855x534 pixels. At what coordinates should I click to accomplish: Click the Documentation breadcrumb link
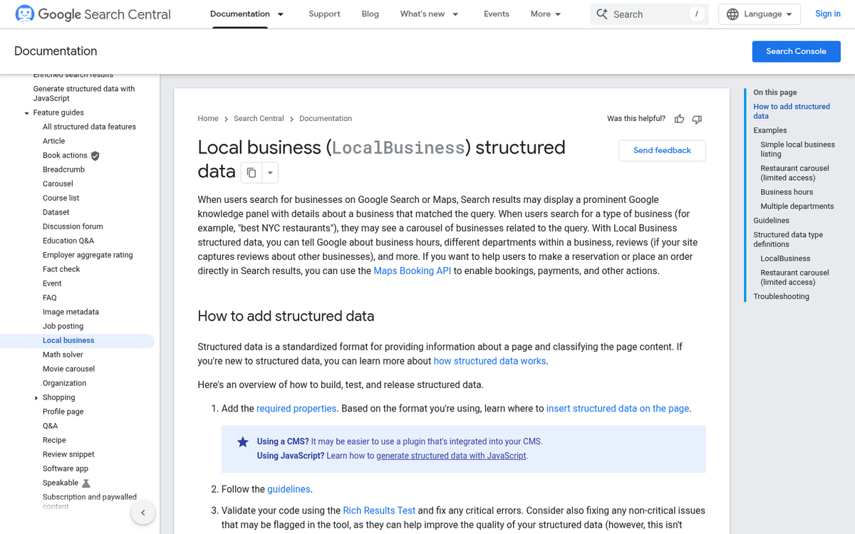(326, 119)
